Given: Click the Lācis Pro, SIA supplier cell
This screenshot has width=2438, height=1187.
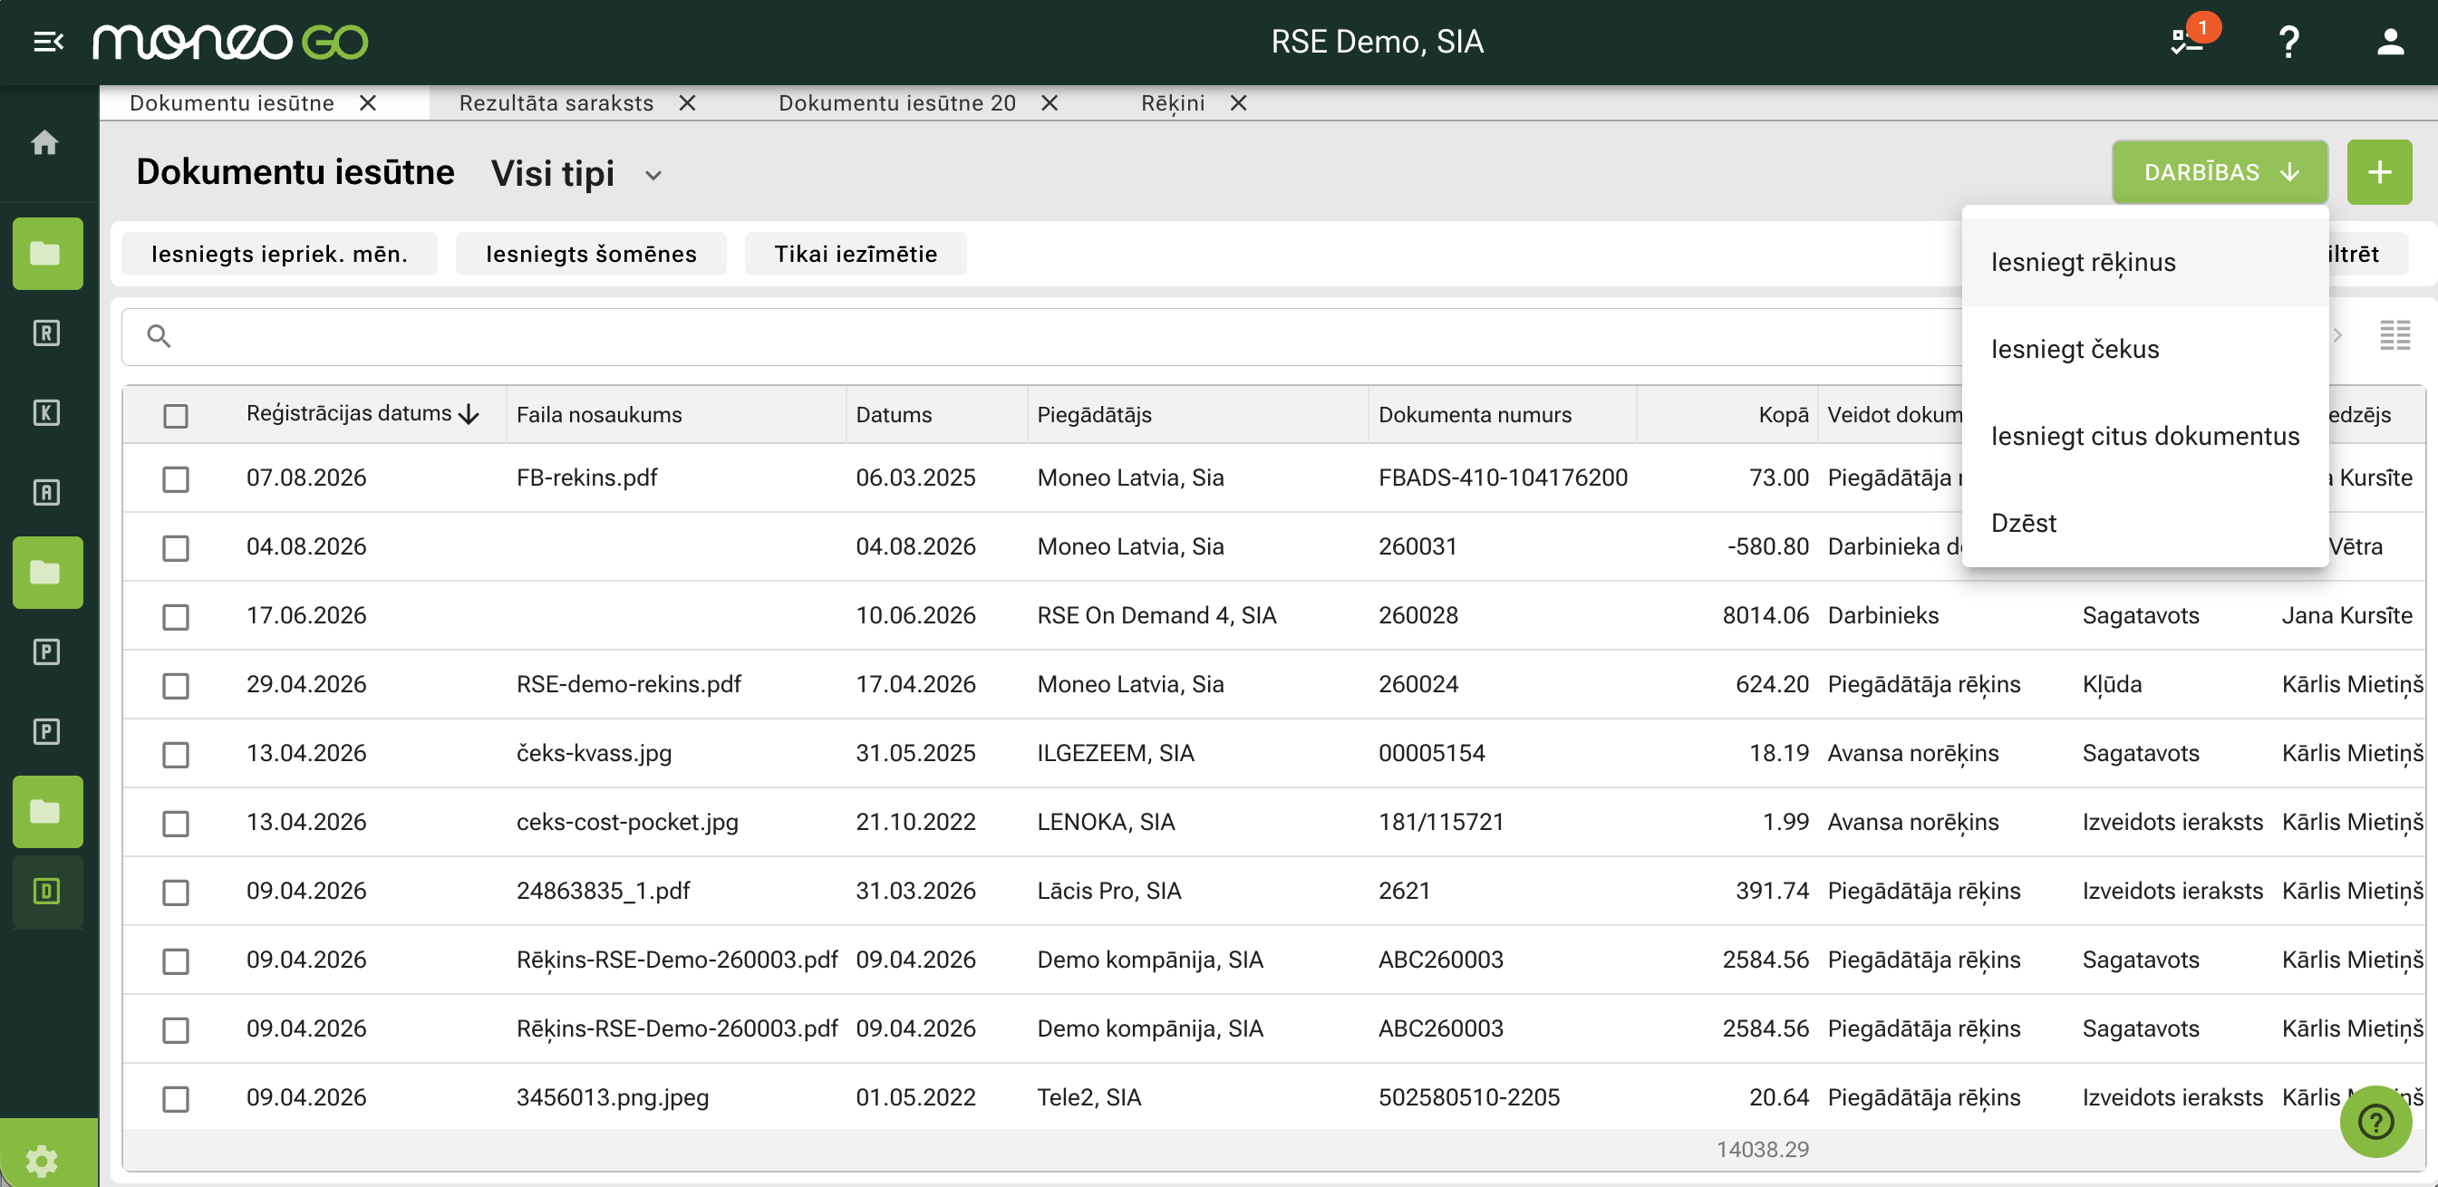Looking at the screenshot, I should [1108, 891].
